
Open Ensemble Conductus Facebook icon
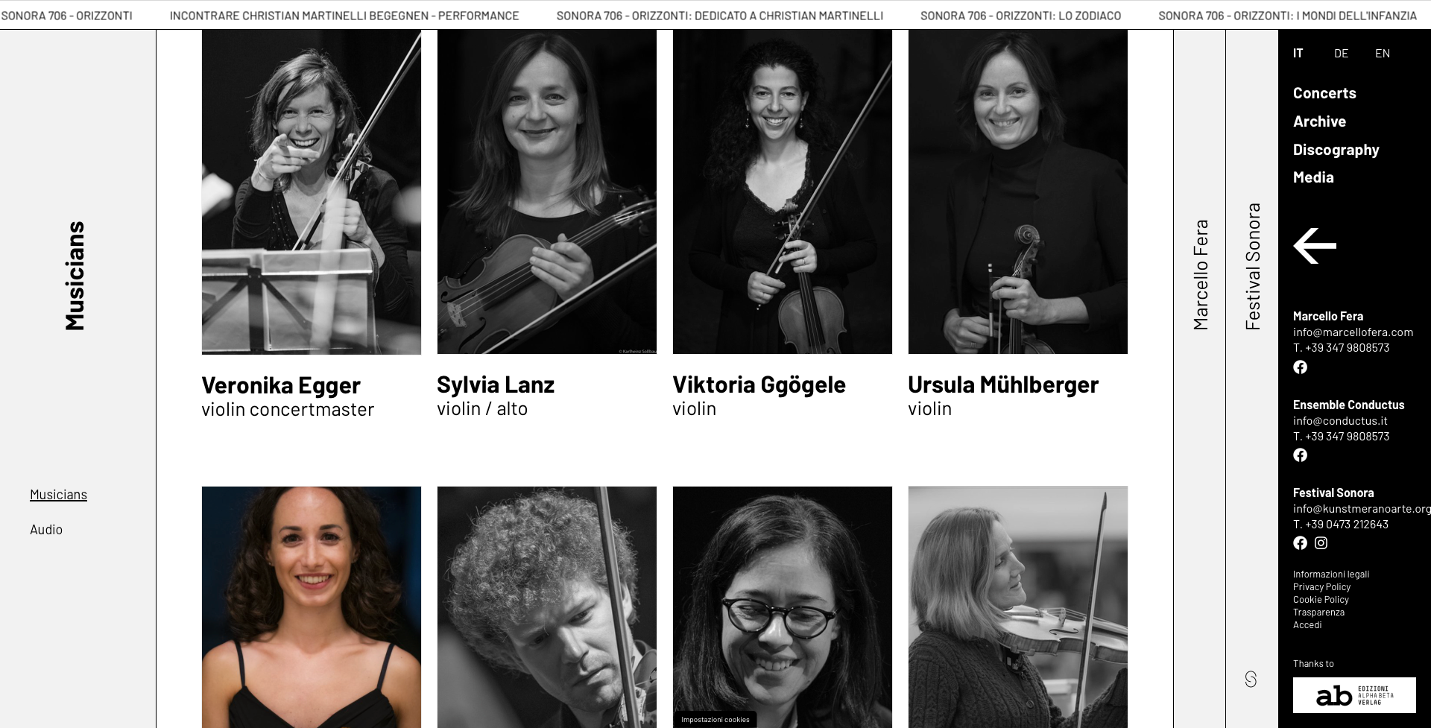[1300, 455]
